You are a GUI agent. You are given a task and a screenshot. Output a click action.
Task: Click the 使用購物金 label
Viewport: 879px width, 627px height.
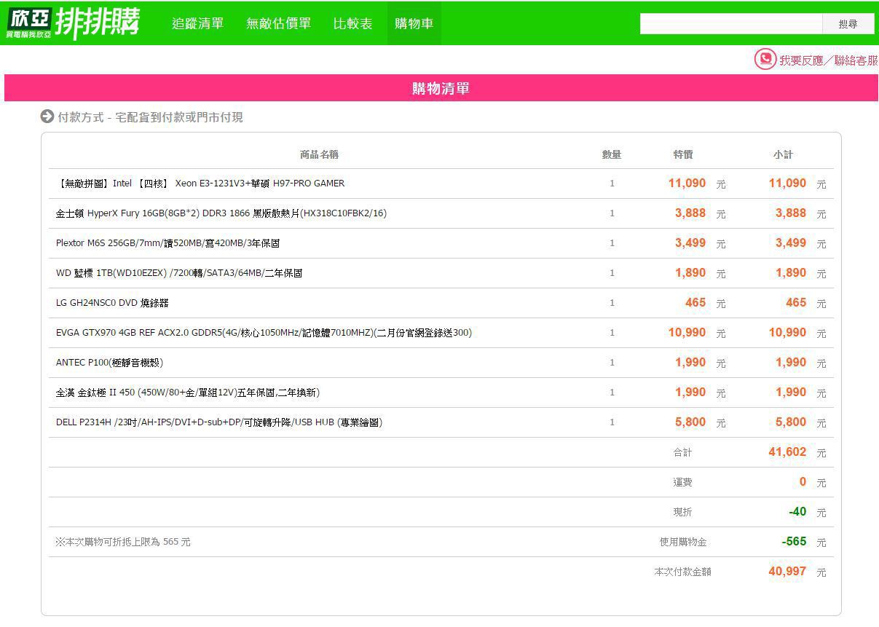tap(683, 542)
